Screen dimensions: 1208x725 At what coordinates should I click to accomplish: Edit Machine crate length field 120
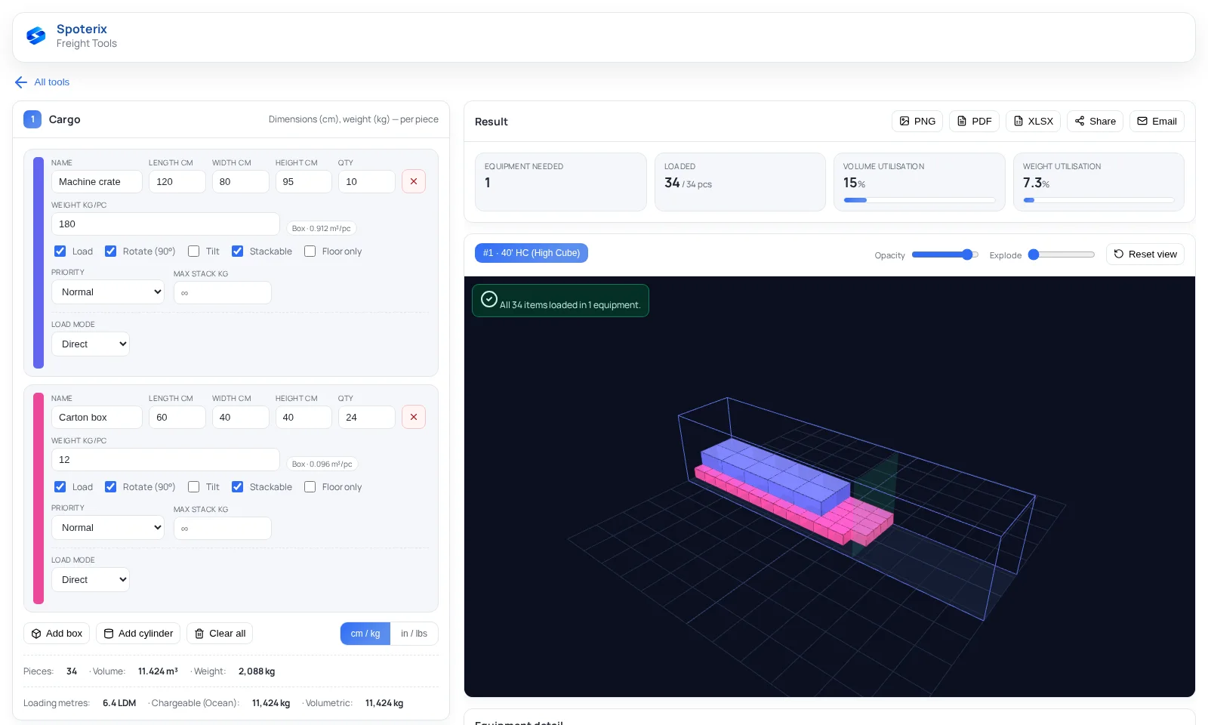pyautogui.click(x=177, y=181)
